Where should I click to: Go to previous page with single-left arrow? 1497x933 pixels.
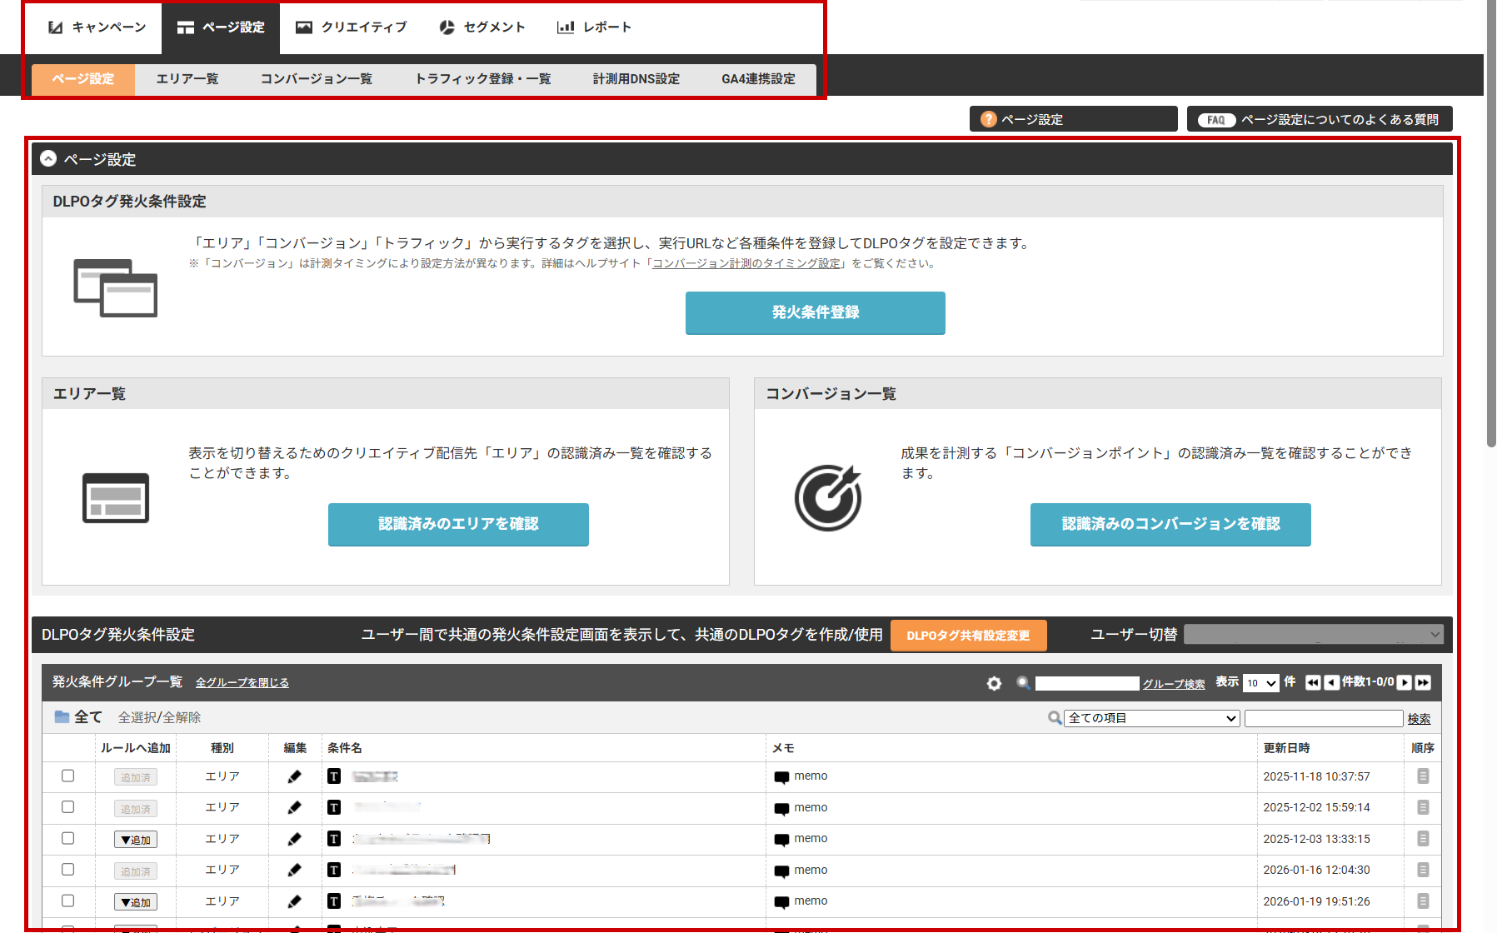click(x=1331, y=682)
